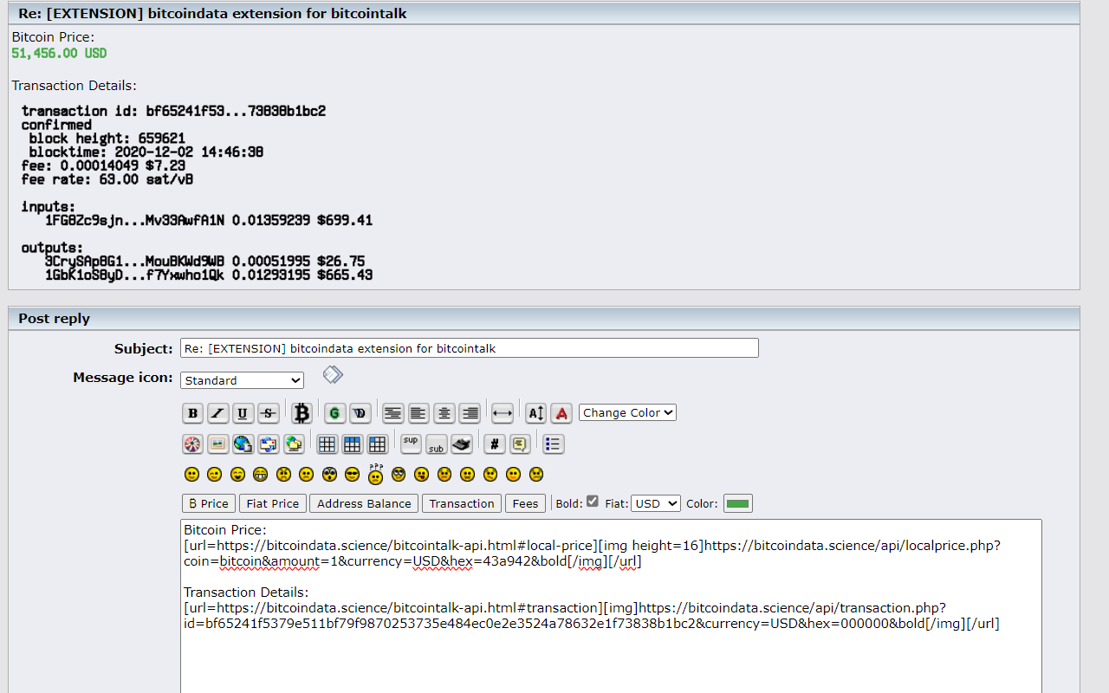Apply Italic formatting

(x=218, y=413)
